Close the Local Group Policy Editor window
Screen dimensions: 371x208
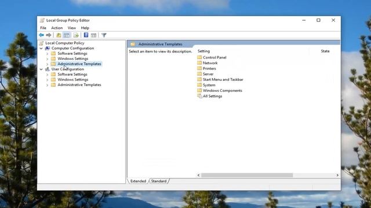point(333,20)
